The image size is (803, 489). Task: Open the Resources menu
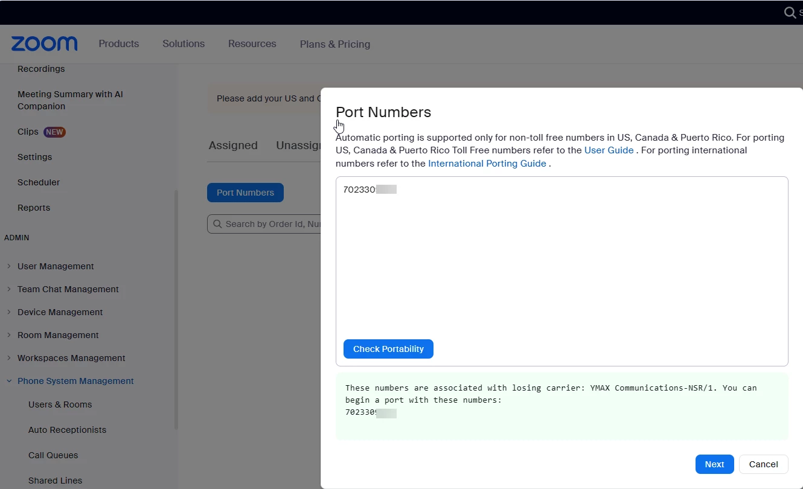252,43
